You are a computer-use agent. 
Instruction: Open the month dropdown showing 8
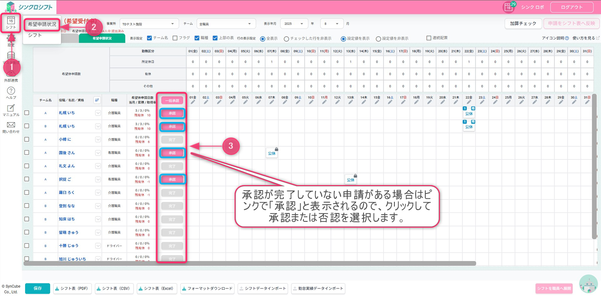(332, 24)
